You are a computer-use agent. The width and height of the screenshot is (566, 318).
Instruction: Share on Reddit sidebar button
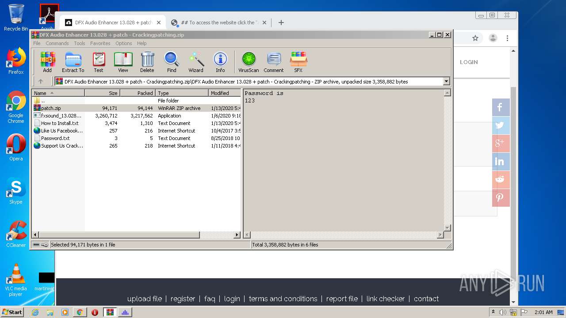click(501, 180)
